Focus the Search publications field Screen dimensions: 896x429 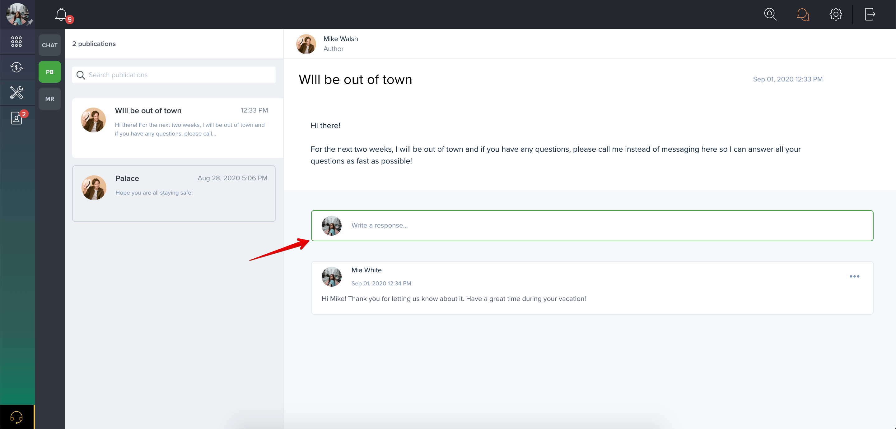(174, 75)
